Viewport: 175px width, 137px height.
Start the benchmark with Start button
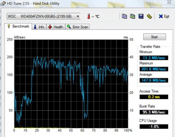pyautogui.click(x=154, y=37)
